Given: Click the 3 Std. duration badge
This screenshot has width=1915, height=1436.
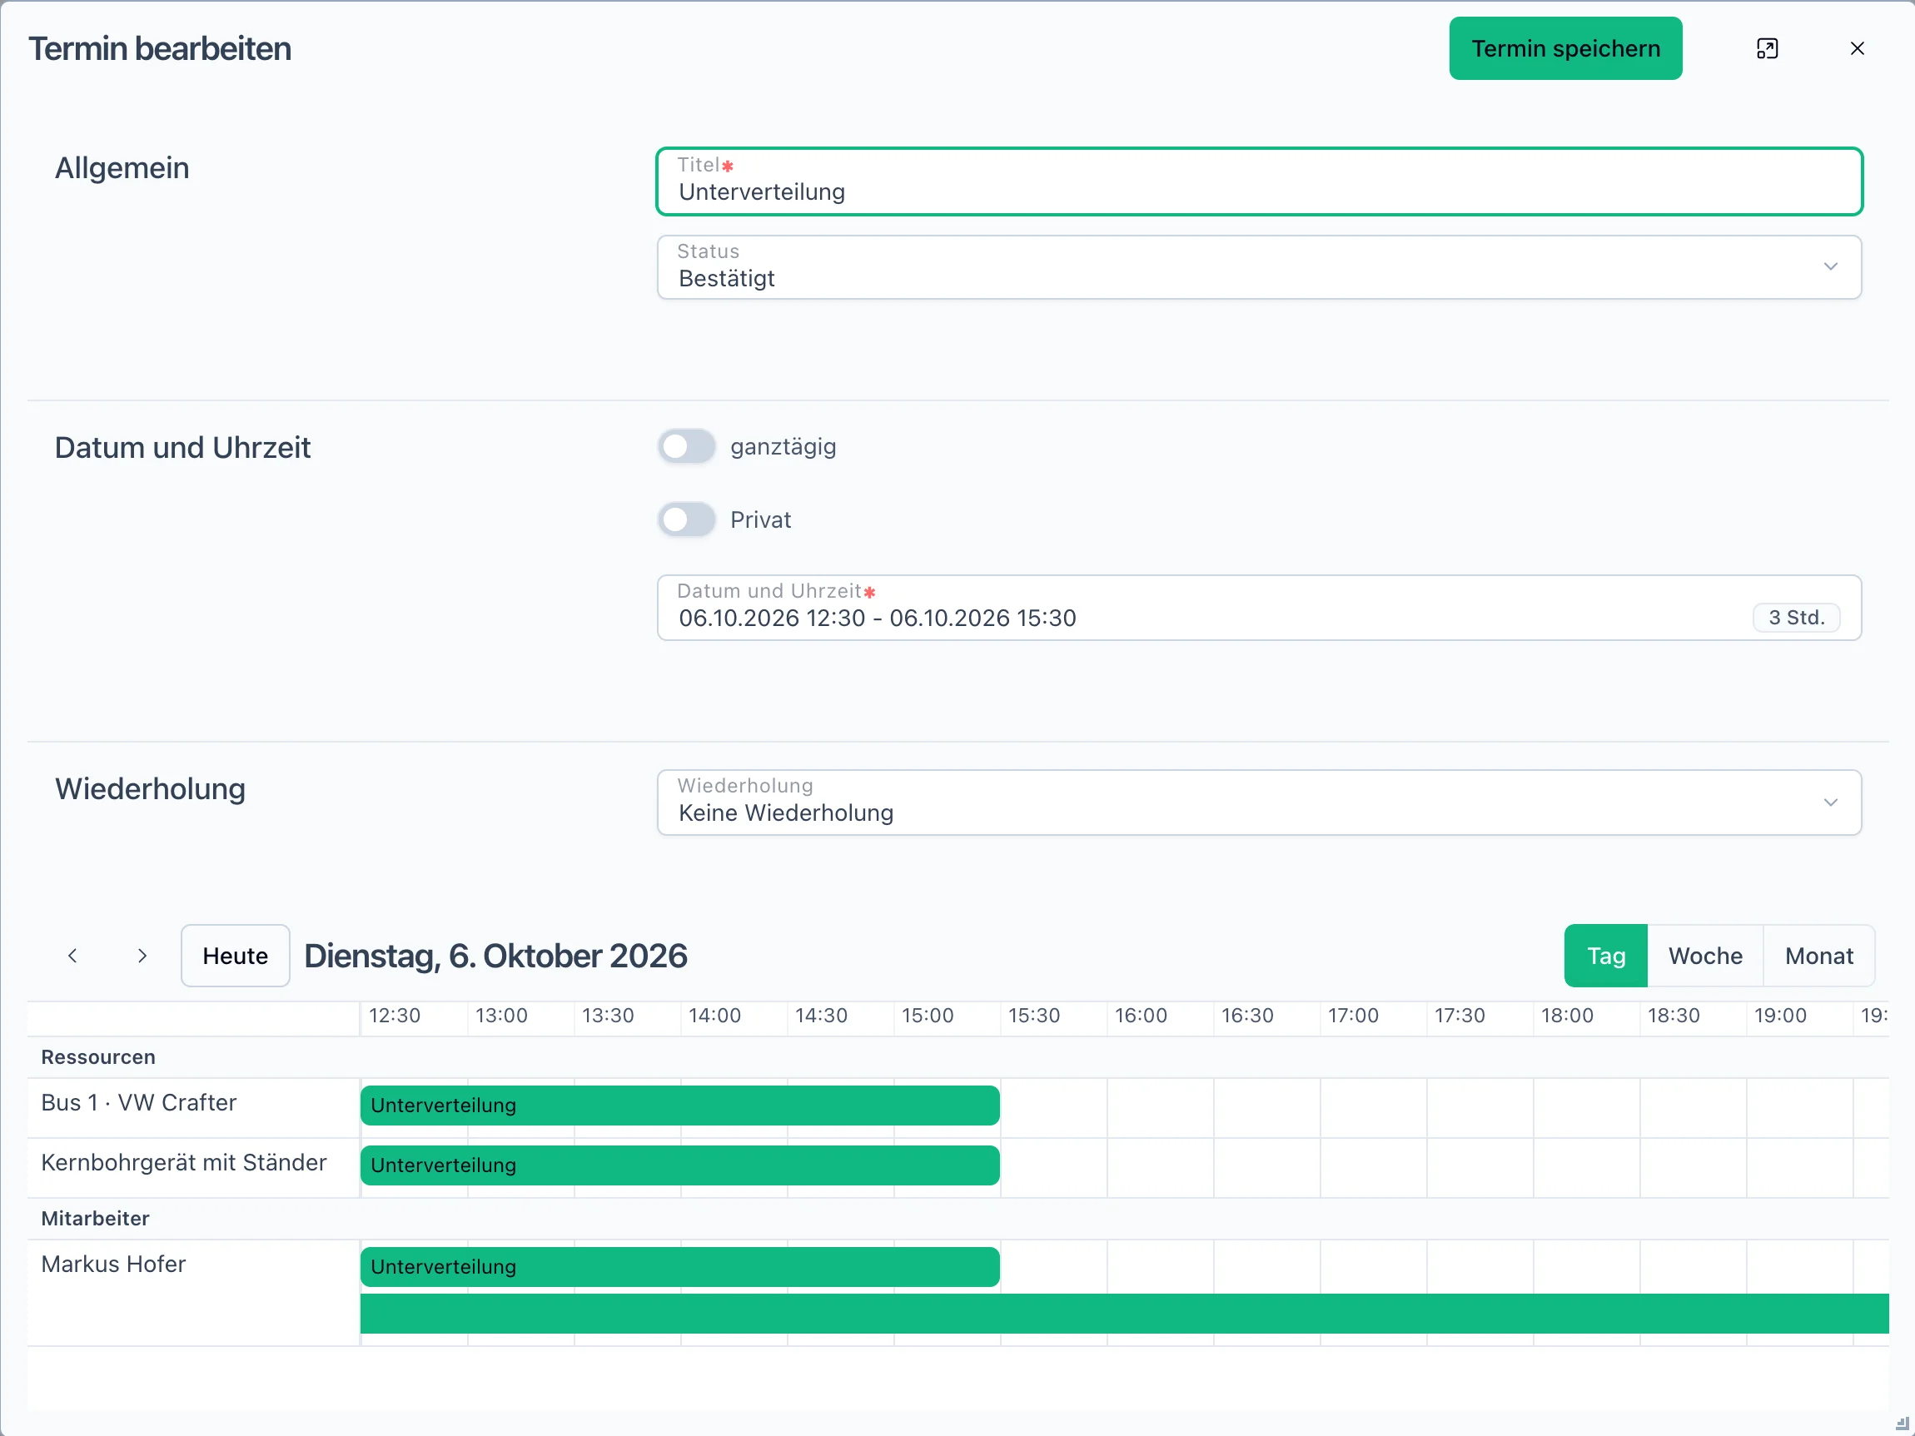Looking at the screenshot, I should tap(1797, 617).
